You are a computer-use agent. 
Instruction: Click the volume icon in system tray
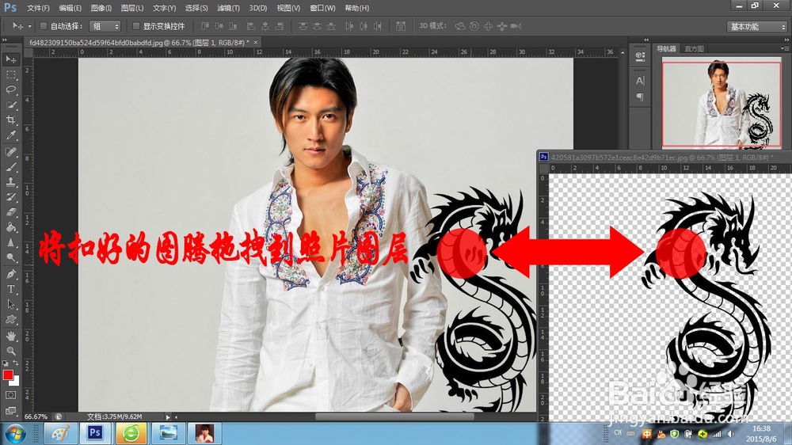[731, 434]
